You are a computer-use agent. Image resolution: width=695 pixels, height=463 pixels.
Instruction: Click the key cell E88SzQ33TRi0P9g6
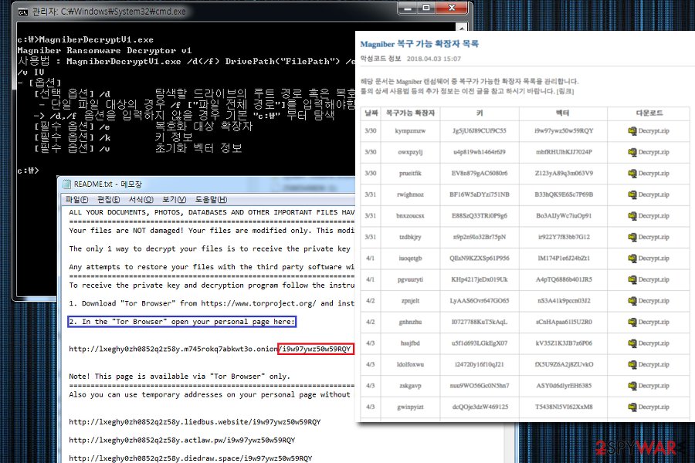[479, 216]
